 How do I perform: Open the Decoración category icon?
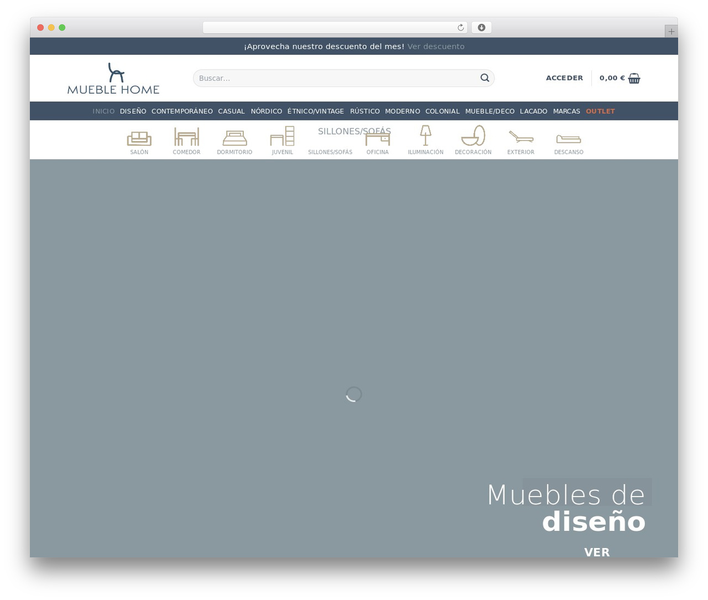point(473,136)
